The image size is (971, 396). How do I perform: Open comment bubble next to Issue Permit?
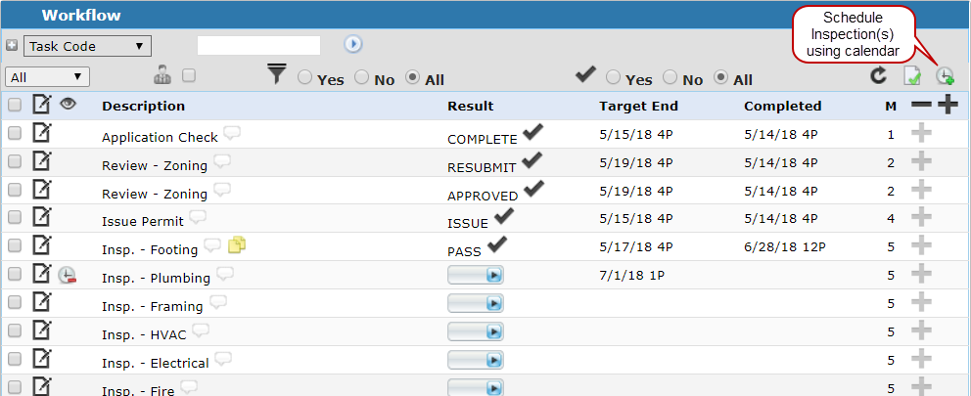click(x=198, y=217)
